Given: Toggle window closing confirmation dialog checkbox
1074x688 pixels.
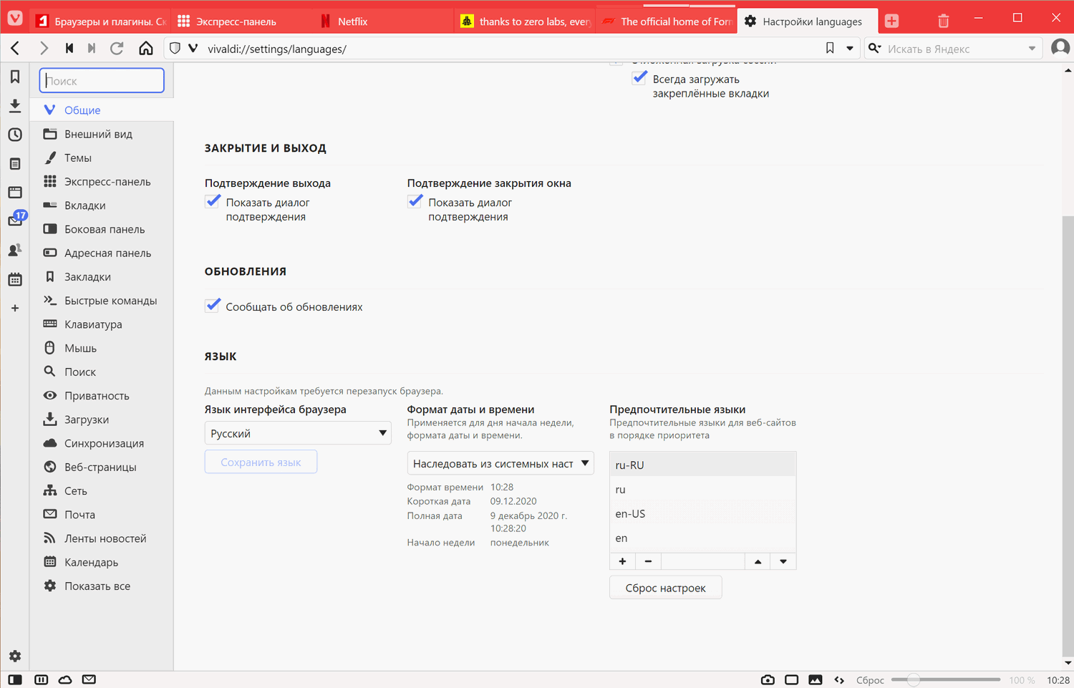Looking at the screenshot, I should pyautogui.click(x=415, y=201).
